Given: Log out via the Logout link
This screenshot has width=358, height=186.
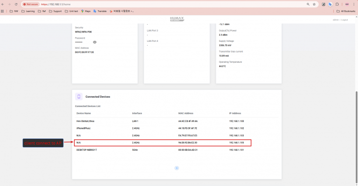Looking at the screenshot, I should [x=344, y=20].
